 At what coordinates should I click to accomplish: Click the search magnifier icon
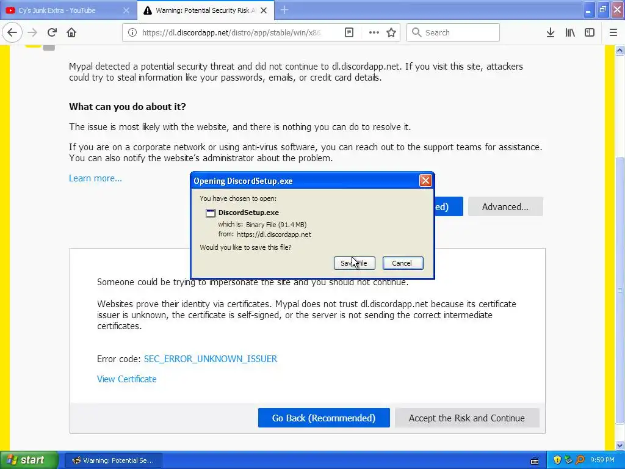click(x=416, y=32)
